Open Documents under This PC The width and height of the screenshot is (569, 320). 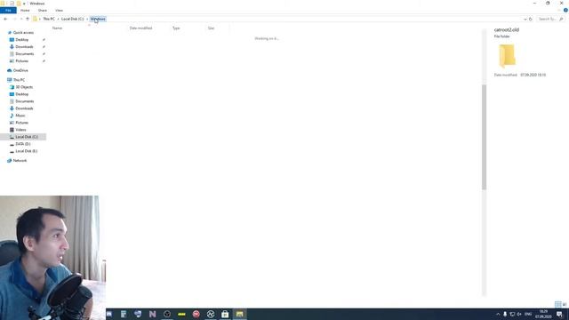pyautogui.click(x=24, y=101)
